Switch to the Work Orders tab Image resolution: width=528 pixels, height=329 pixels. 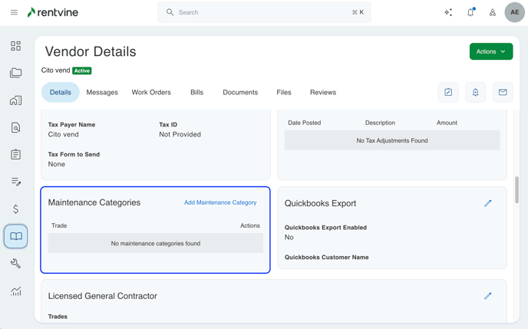click(x=151, y=92)
